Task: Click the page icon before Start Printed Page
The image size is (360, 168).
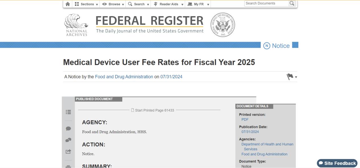Action: tap(133, 110)
